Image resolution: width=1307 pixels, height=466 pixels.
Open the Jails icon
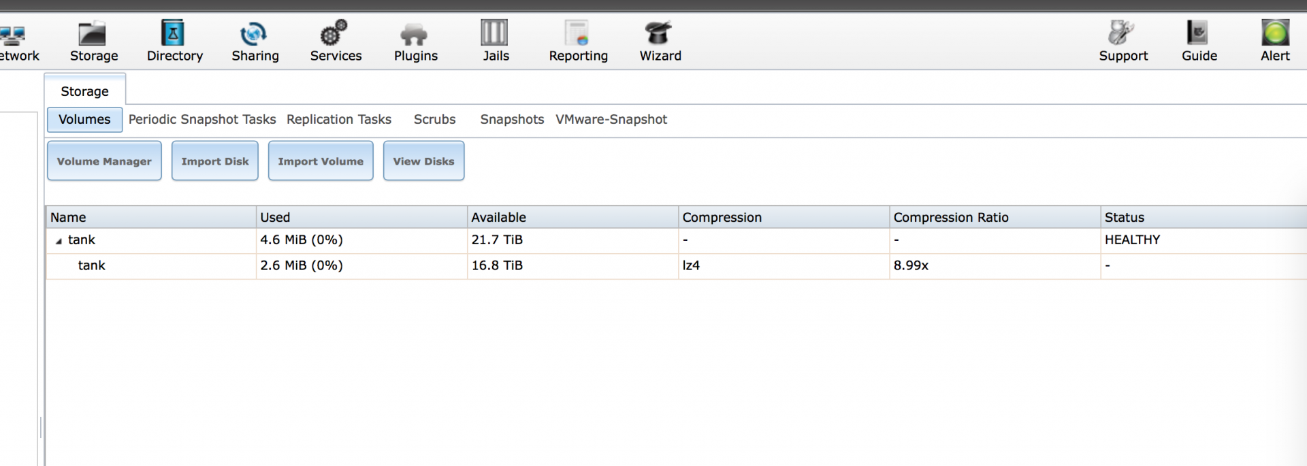(x=494, y=33)
